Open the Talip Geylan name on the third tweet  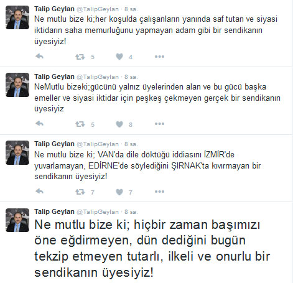click(54, 144)
